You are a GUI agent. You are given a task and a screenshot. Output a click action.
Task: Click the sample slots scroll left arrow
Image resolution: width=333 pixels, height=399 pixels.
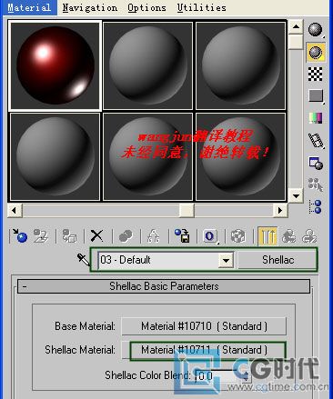coord(15,210)
